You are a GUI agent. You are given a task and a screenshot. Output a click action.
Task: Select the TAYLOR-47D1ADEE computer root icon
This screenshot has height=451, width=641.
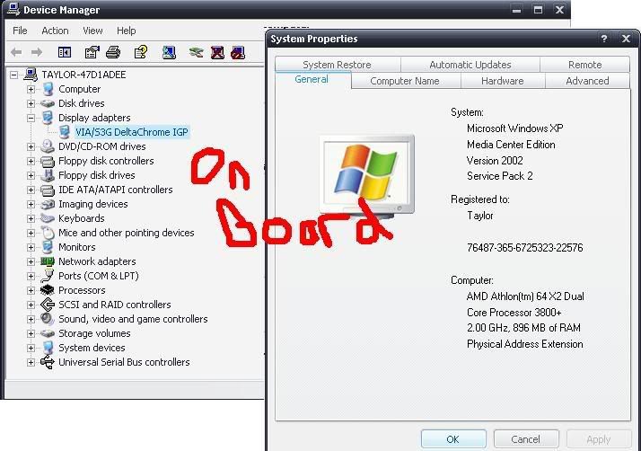point(31,75)
